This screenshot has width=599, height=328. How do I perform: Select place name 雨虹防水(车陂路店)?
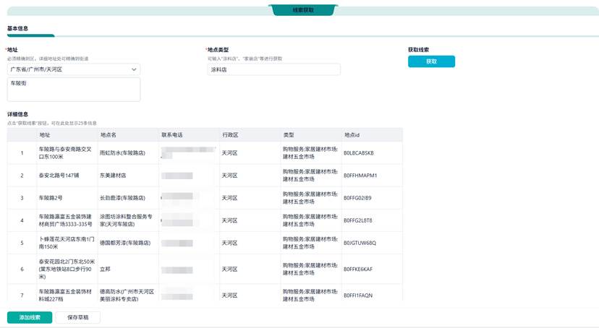(x=123, y=153)
